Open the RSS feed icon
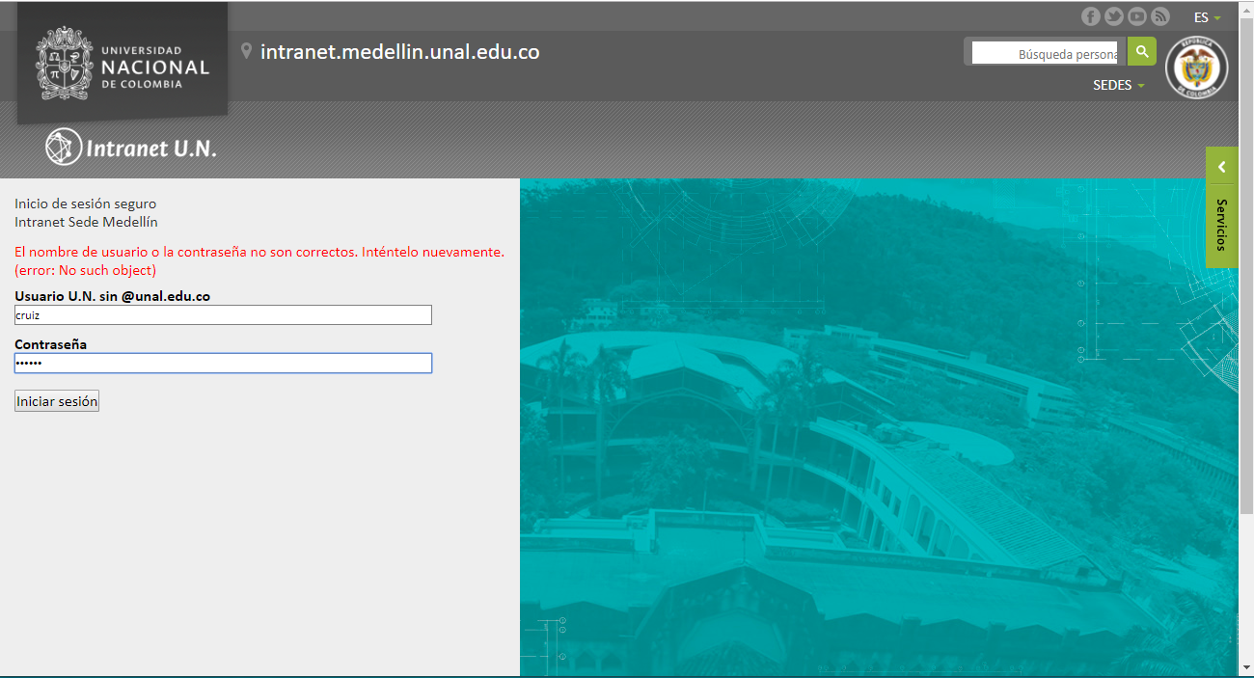The height and width of the screenshot is (678, 1254). (1160, 16)
